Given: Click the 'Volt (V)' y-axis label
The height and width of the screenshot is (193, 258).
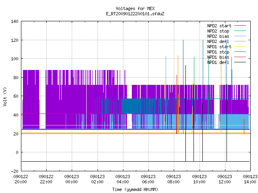Looking at the screenshot, I should pyautogui.click(x=5, y=96).
